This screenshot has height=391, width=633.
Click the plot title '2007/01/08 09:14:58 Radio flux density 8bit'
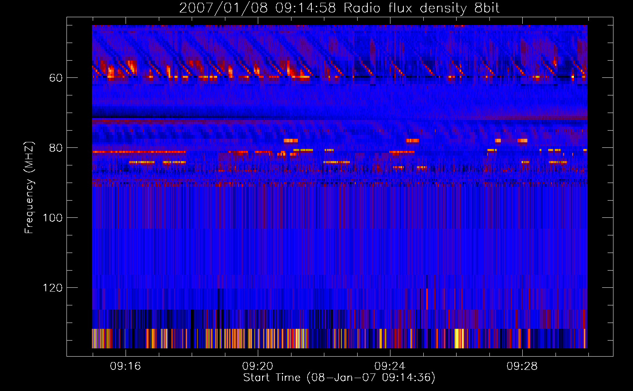[x=339, y=8]
